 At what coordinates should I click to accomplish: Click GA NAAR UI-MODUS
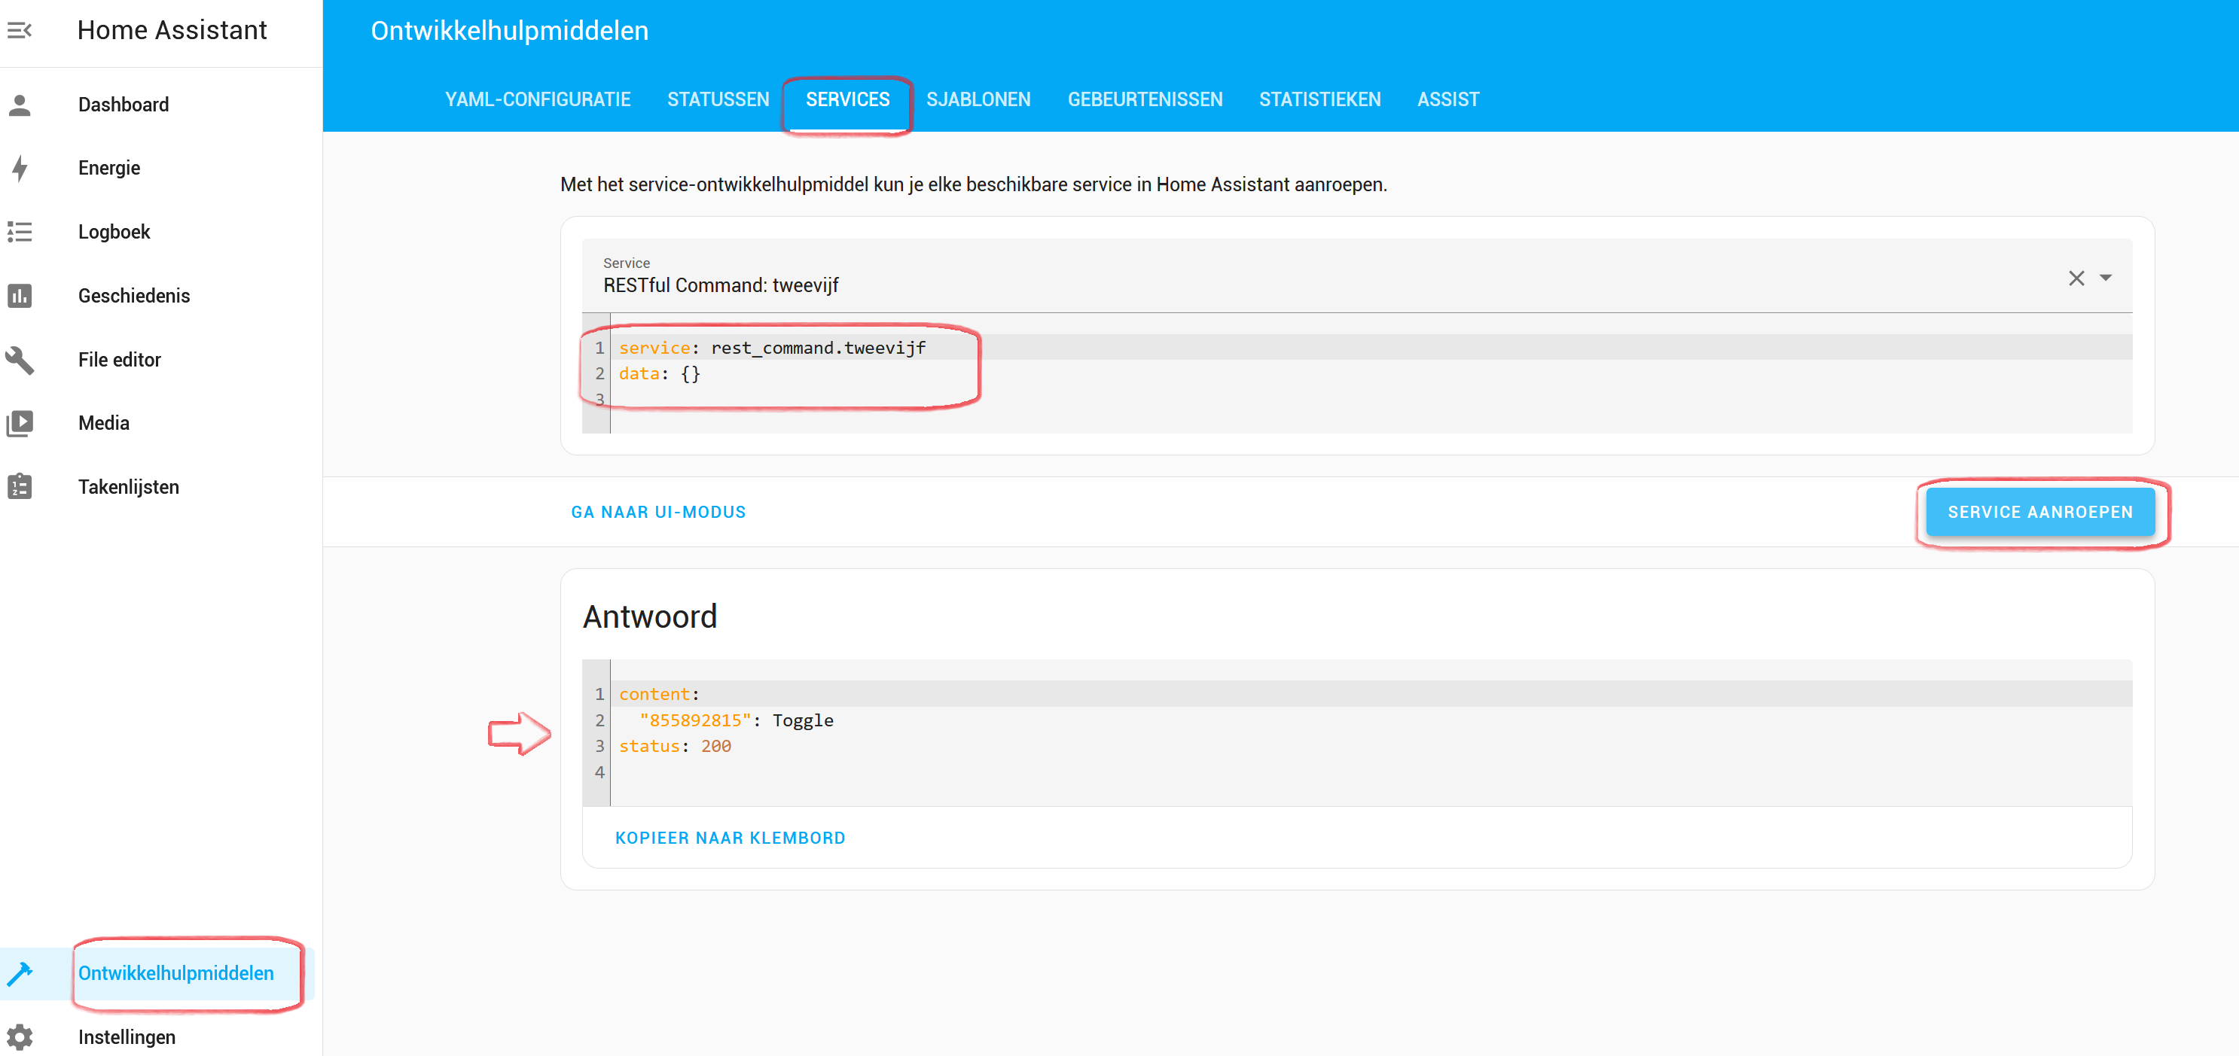click(x=658, y=513)
